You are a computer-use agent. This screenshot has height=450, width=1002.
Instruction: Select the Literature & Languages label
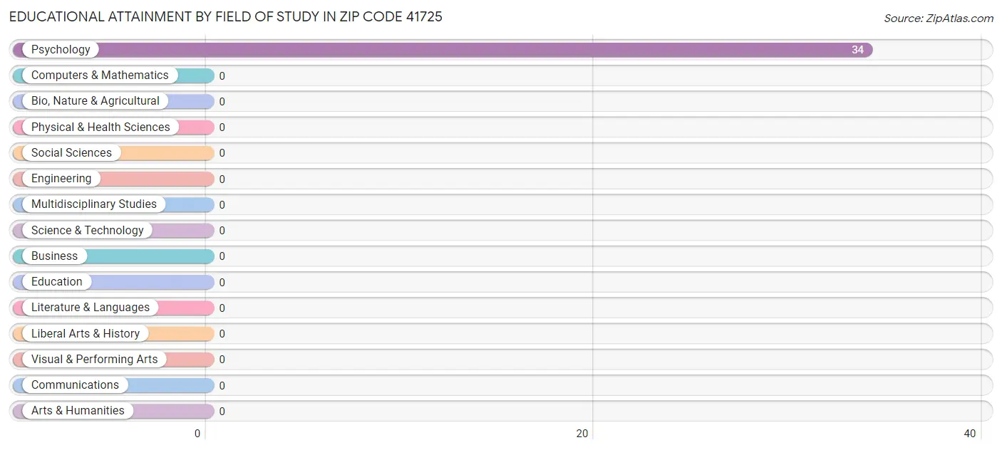pyautogui.click(x=91, y=308)
